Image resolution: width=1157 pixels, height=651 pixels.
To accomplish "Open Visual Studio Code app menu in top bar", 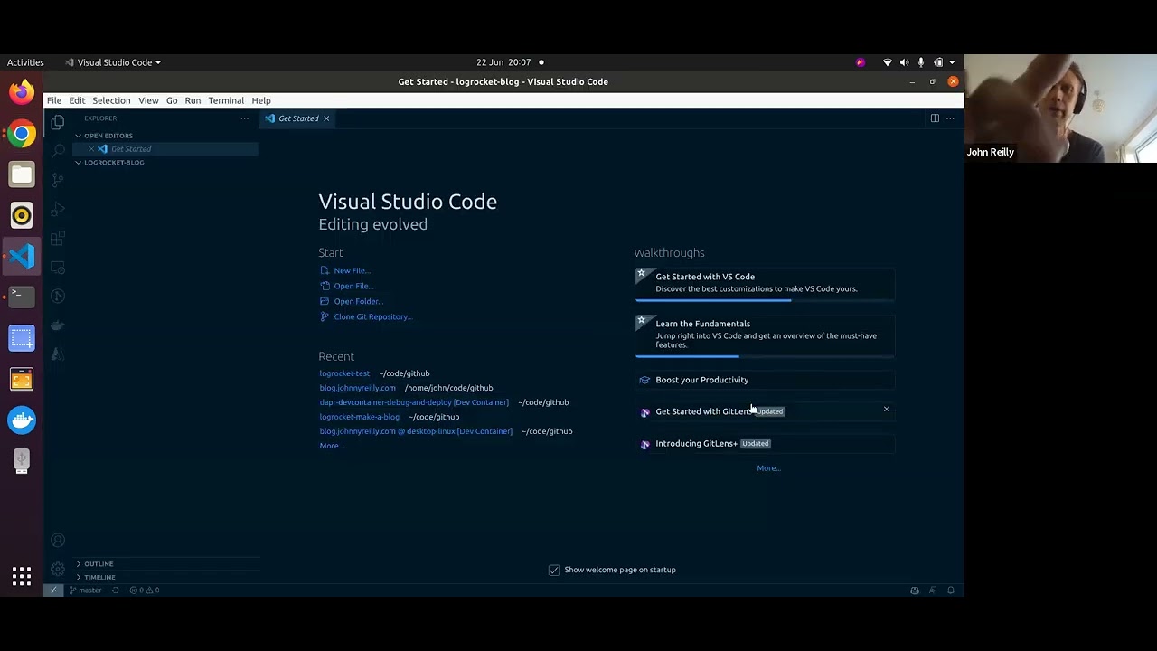I will (113, 62).
